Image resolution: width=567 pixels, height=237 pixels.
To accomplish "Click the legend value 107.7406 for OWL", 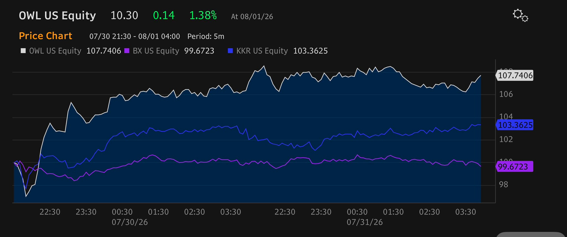I will (x=104, y=51).
